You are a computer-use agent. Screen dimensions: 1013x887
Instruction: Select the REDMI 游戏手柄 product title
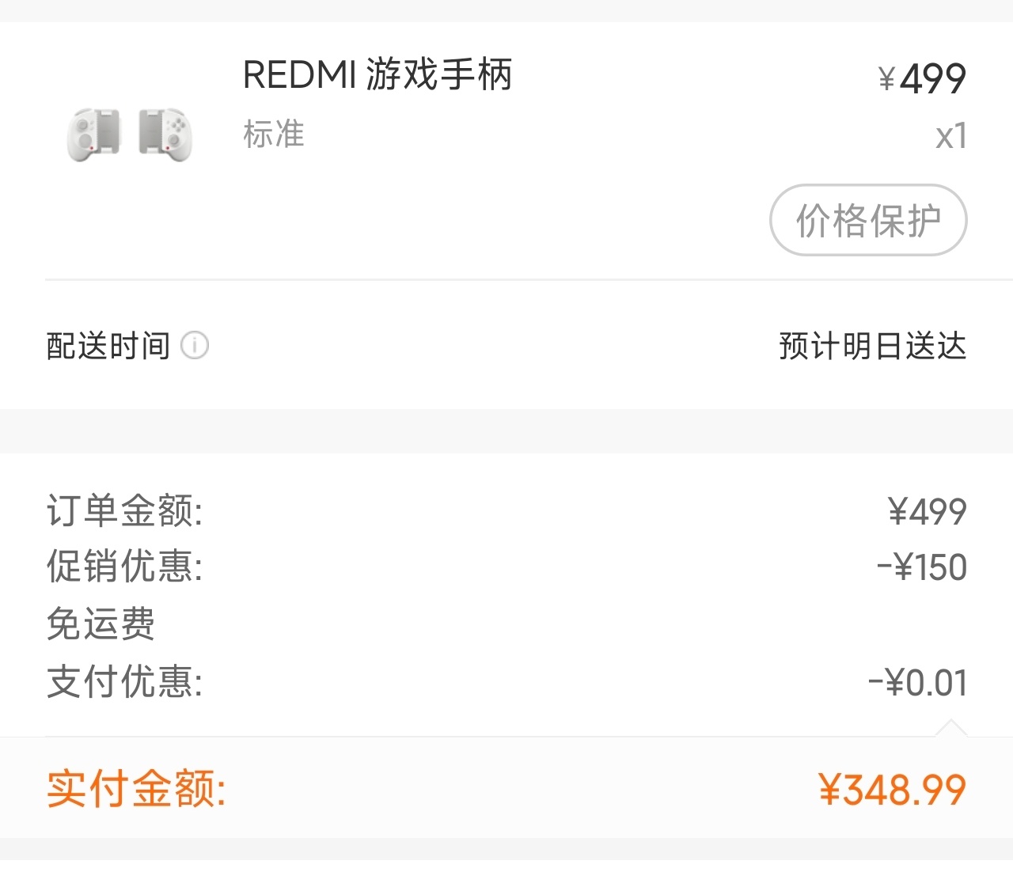tap(378, 75)
